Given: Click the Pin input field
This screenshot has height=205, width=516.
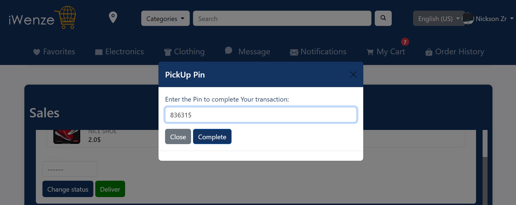Looking at the screenshot, I should point(261,115).
